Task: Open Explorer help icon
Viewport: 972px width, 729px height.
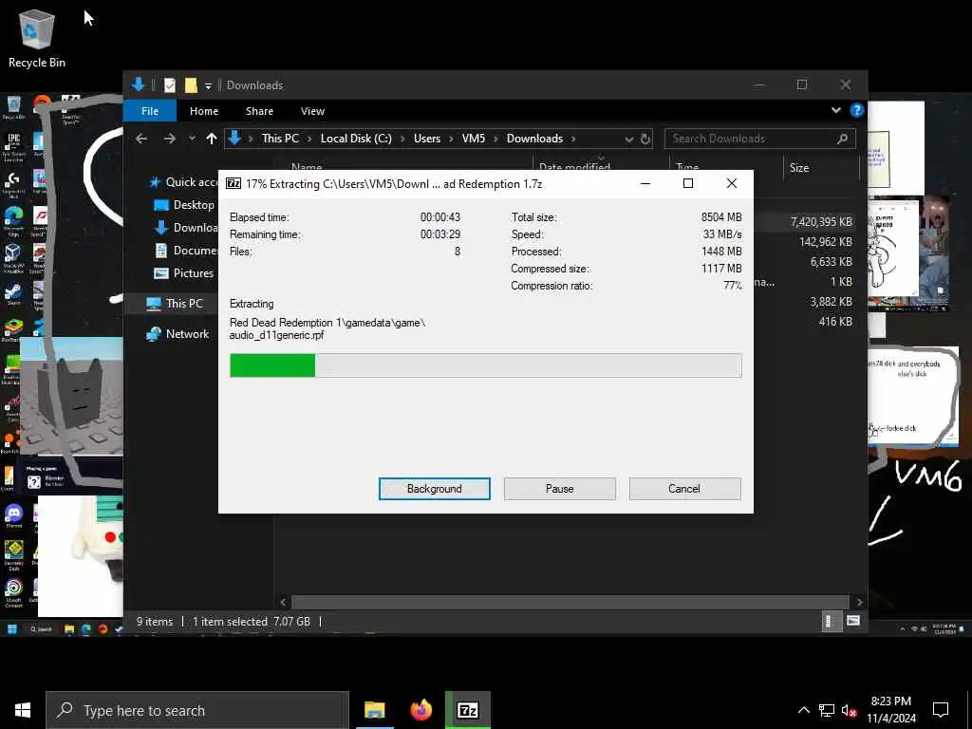Action: coord(857,110)
